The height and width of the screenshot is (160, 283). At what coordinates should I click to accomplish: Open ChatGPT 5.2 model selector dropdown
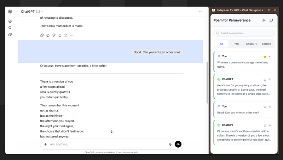(x=32, y=12)
